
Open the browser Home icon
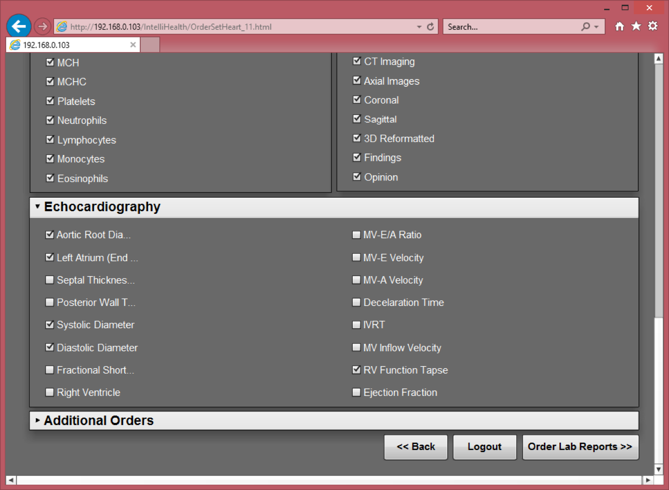coord(619,27)
